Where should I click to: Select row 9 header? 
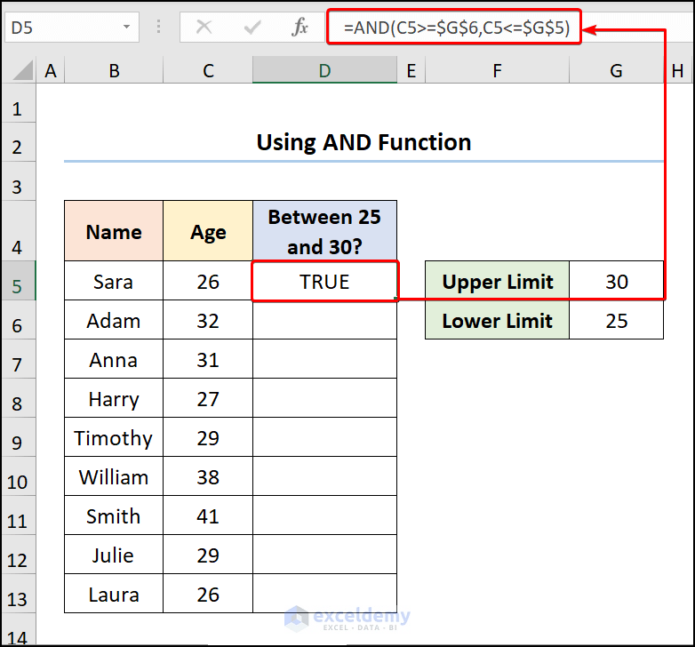click(x=18, y=436)
